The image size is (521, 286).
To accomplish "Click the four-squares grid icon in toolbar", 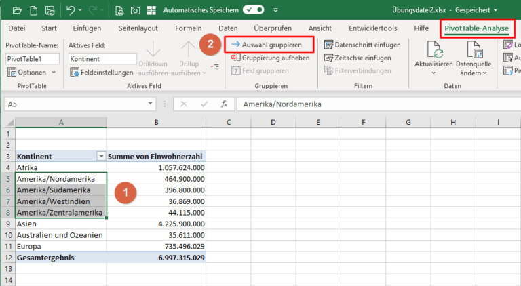I will click(151, 10).
